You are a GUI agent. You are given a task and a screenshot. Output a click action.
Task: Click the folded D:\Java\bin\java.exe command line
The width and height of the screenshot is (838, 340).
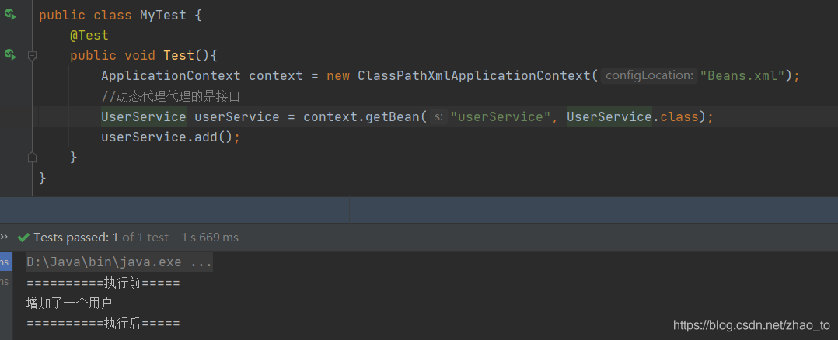pyautogui.click(x=120, y=262)
